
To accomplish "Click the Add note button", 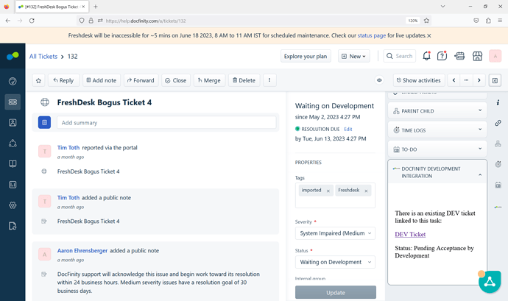I will pos(102,80).
